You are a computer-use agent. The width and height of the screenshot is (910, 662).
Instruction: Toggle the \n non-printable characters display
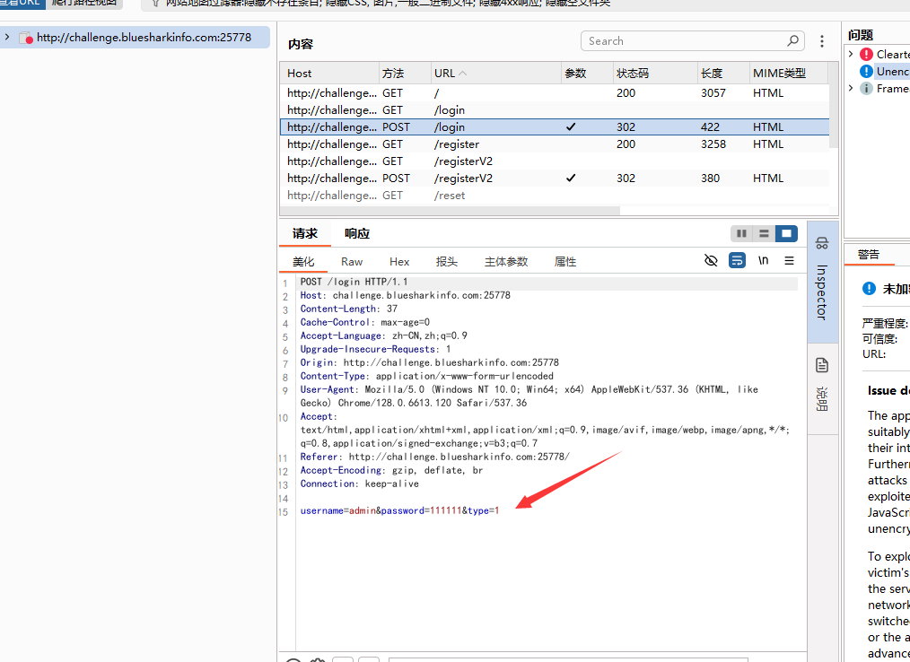coord(763,261)
